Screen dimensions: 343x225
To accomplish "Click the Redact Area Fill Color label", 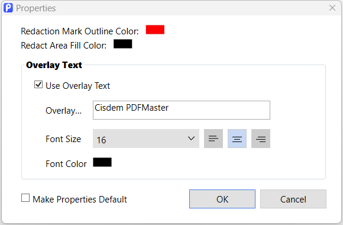I will pos(64,46).
